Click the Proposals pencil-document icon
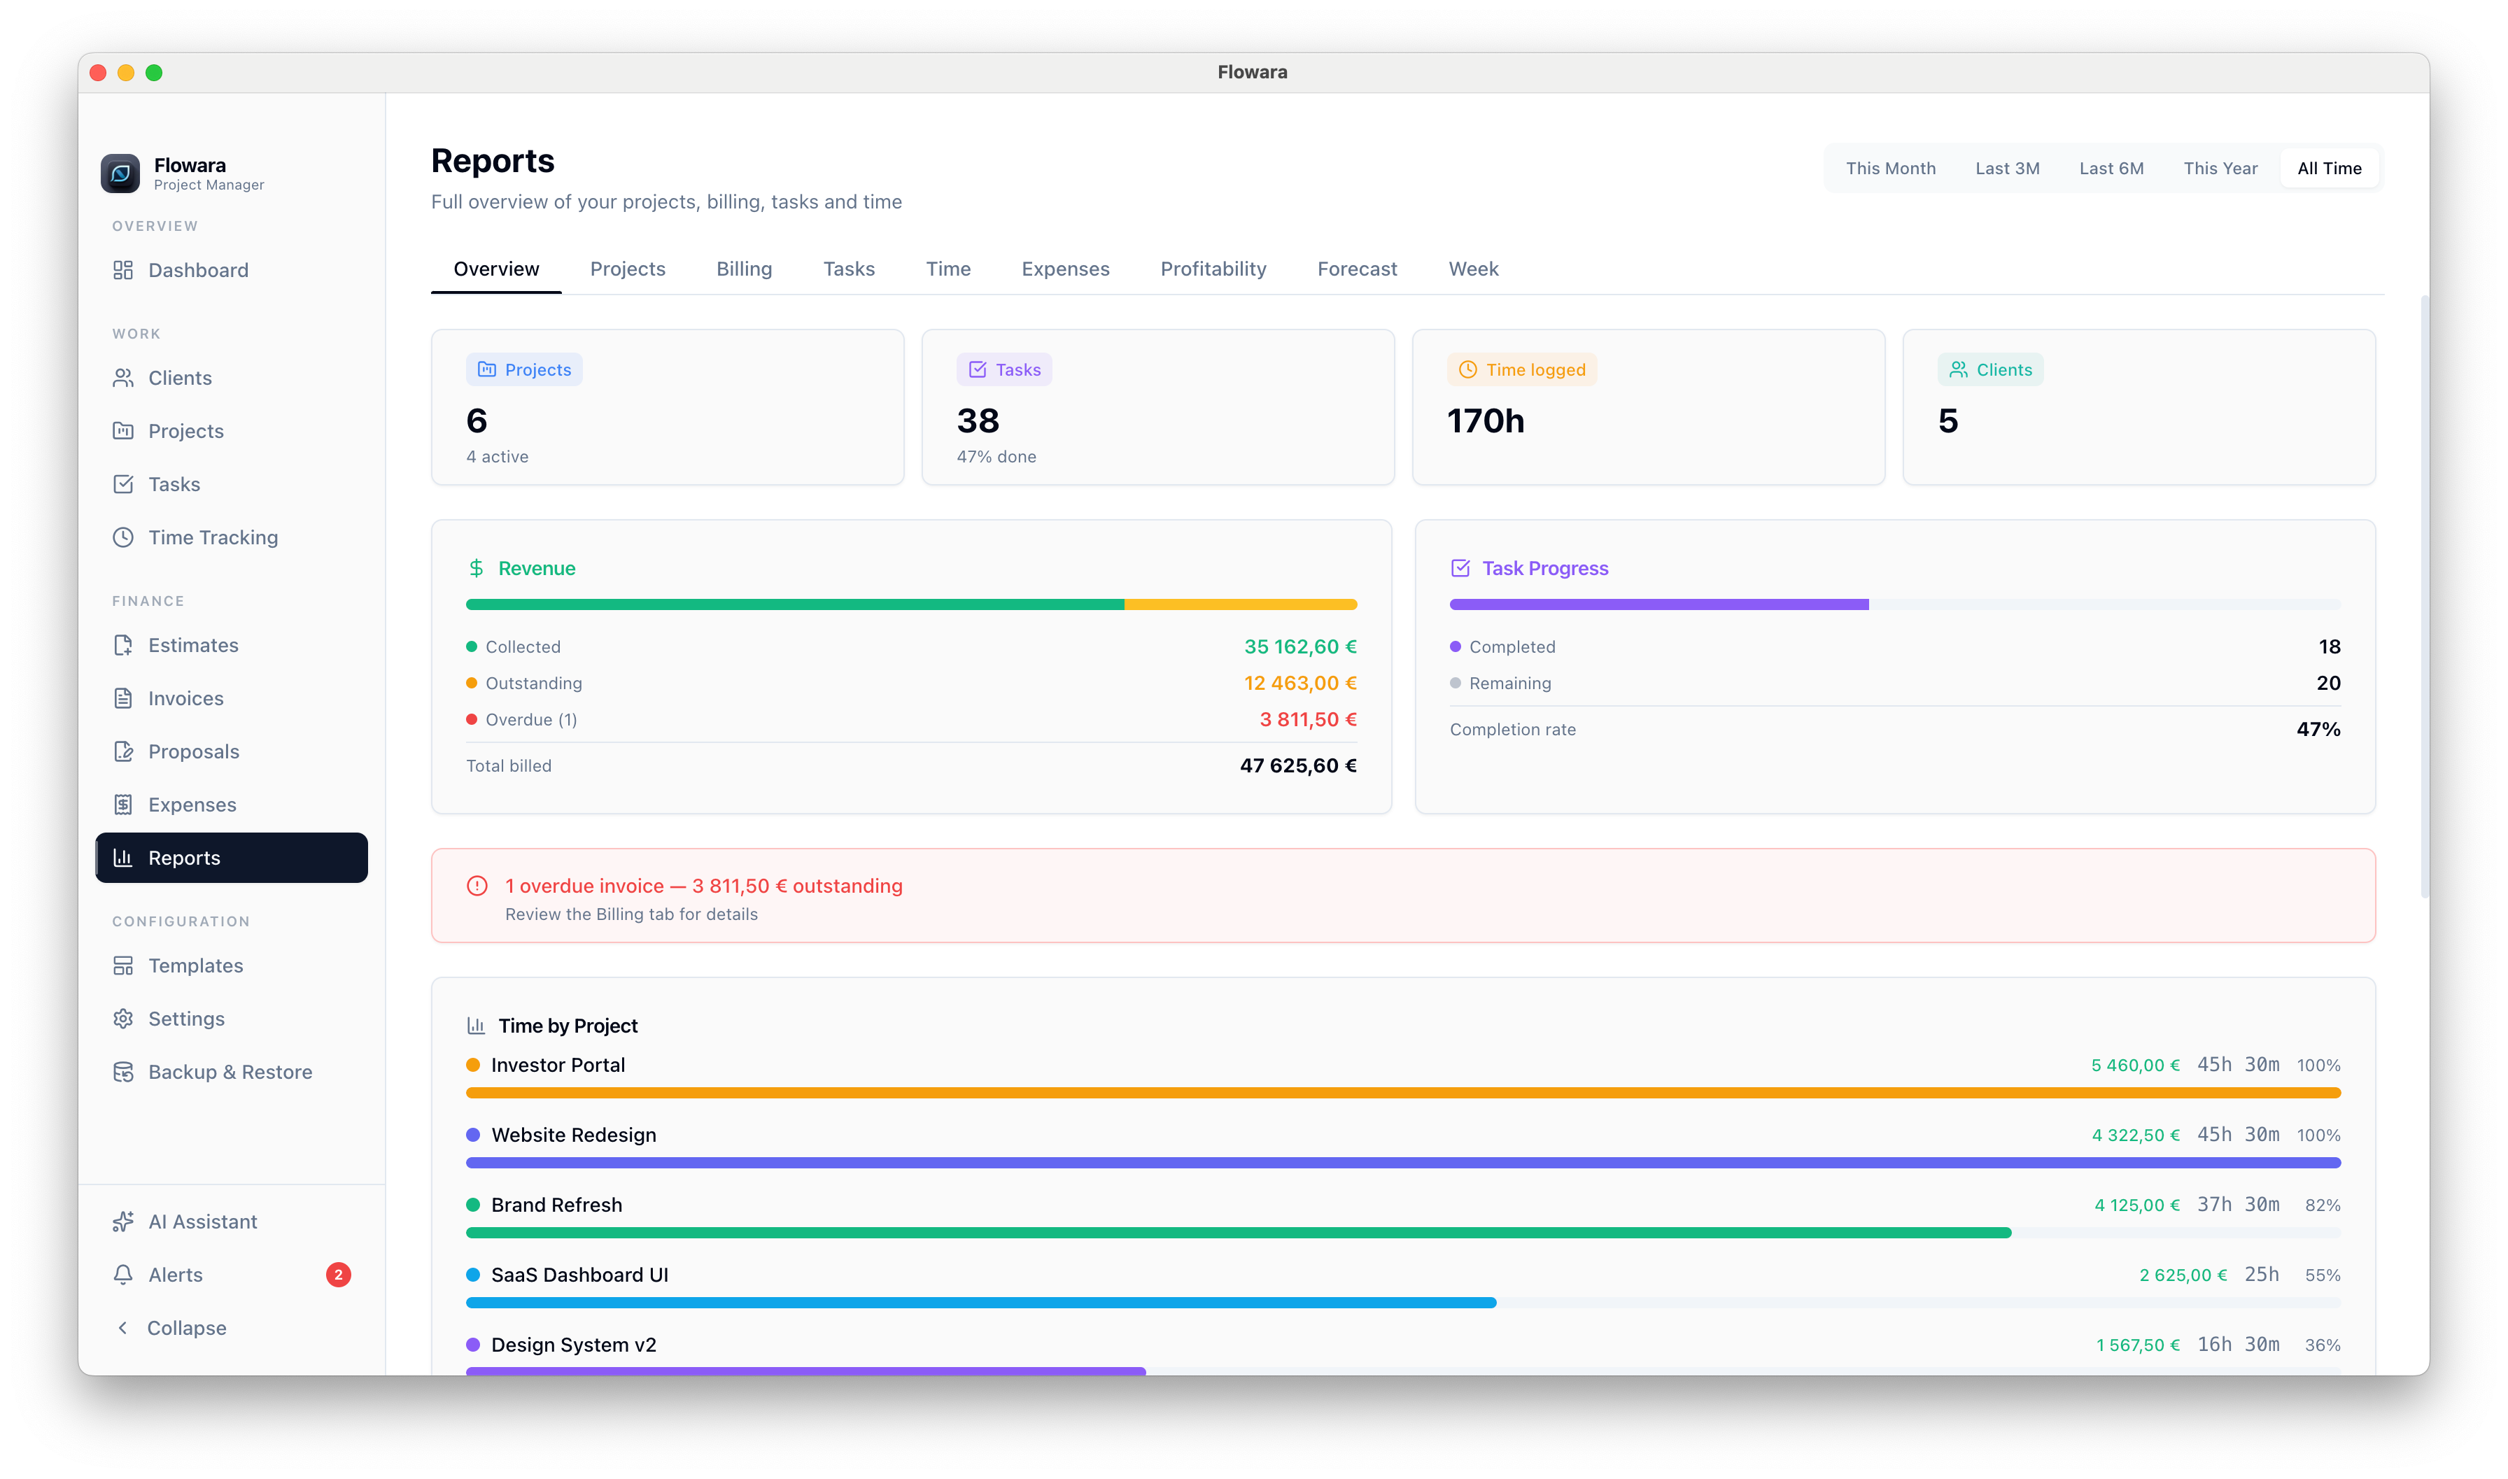This screenshot has width=2508, height=1479. coord(122,751)
